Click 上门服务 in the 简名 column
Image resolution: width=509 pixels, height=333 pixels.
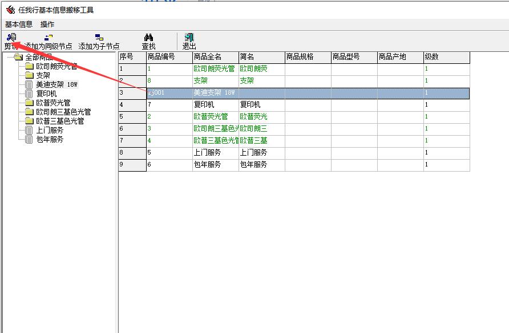click(x=262, y=153)
